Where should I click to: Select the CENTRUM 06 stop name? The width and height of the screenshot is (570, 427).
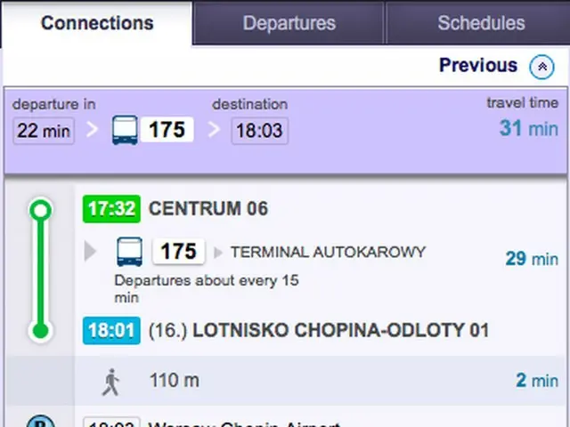point(208,209)
